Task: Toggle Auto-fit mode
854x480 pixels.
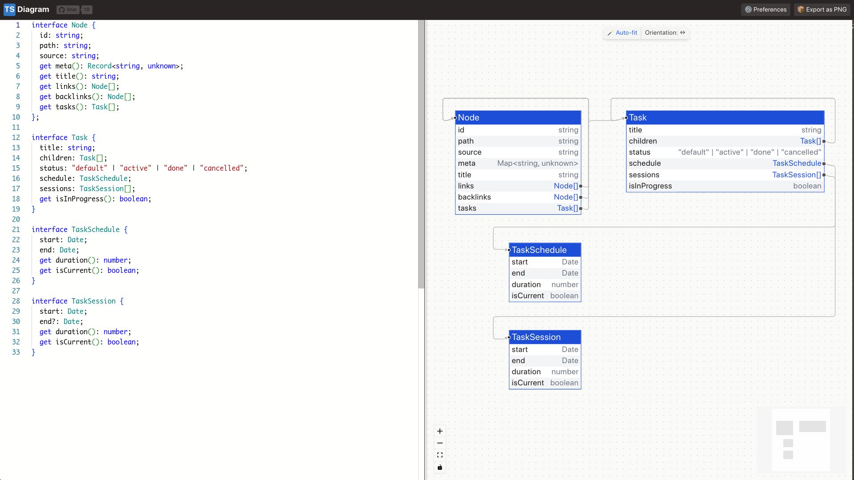Action: point(622,32)
